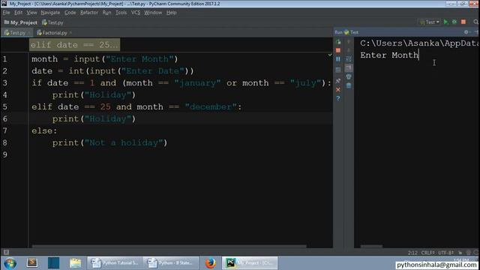Open the Tools menu

[x=121, y=13]
